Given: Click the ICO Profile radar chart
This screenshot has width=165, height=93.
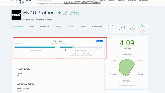Looking at the screenshot, I should click(x=127, y=67).
